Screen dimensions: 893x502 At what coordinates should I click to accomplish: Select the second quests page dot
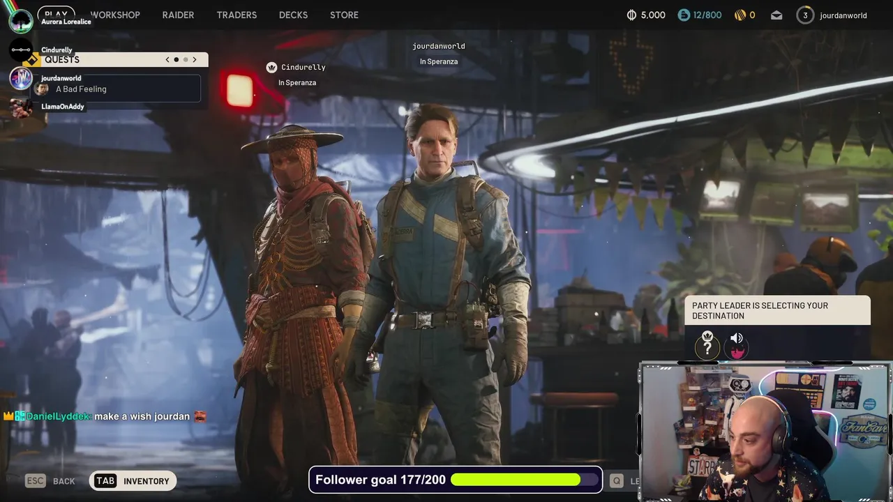click(186, 60)
